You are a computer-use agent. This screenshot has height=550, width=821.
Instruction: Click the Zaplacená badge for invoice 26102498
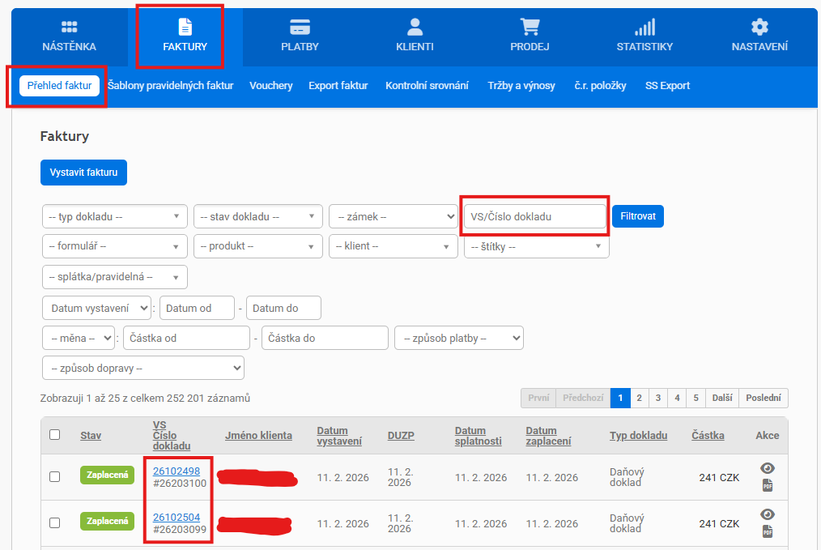pyautogui.click(x=108, y=475)
